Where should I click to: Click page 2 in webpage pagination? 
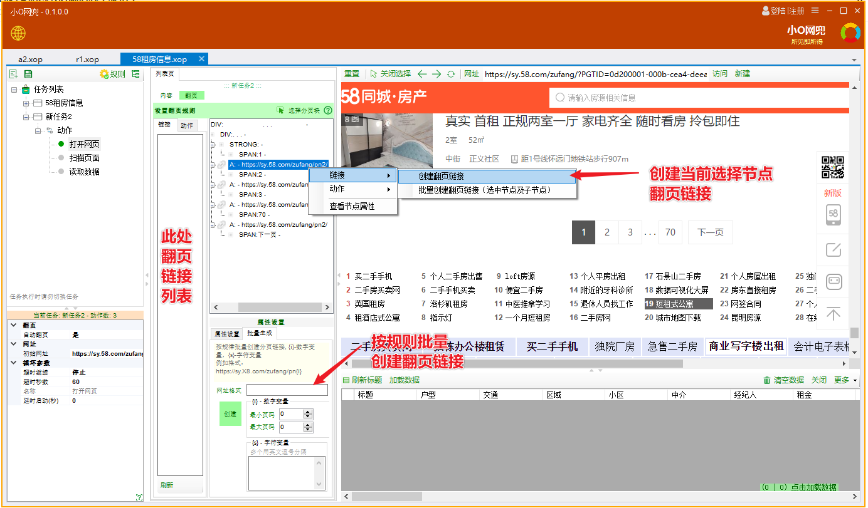(x=607, y=232)
